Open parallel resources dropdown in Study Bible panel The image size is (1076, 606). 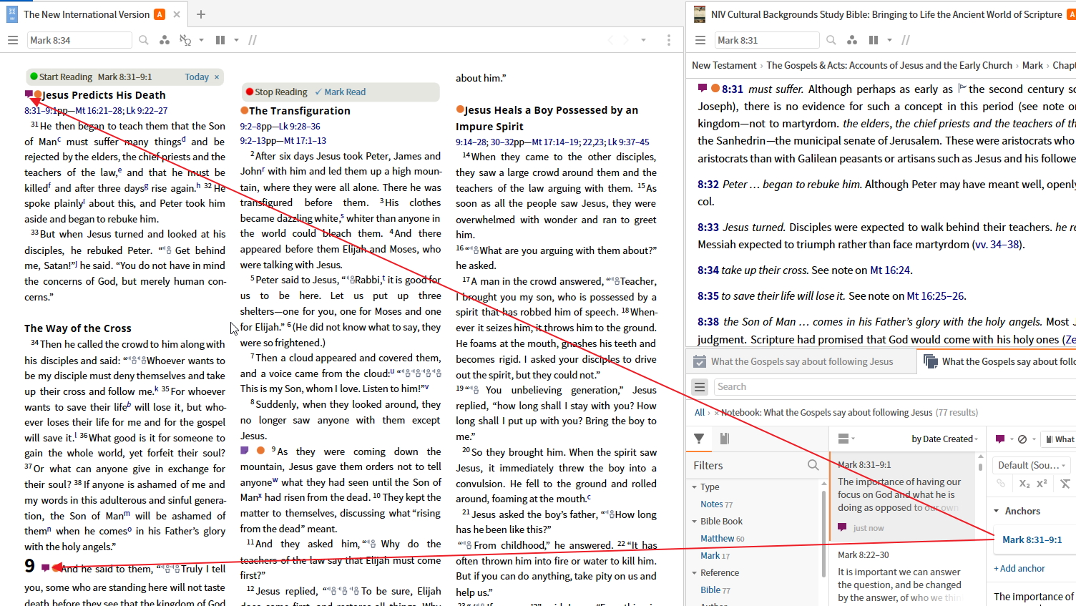tap(889, 40)
